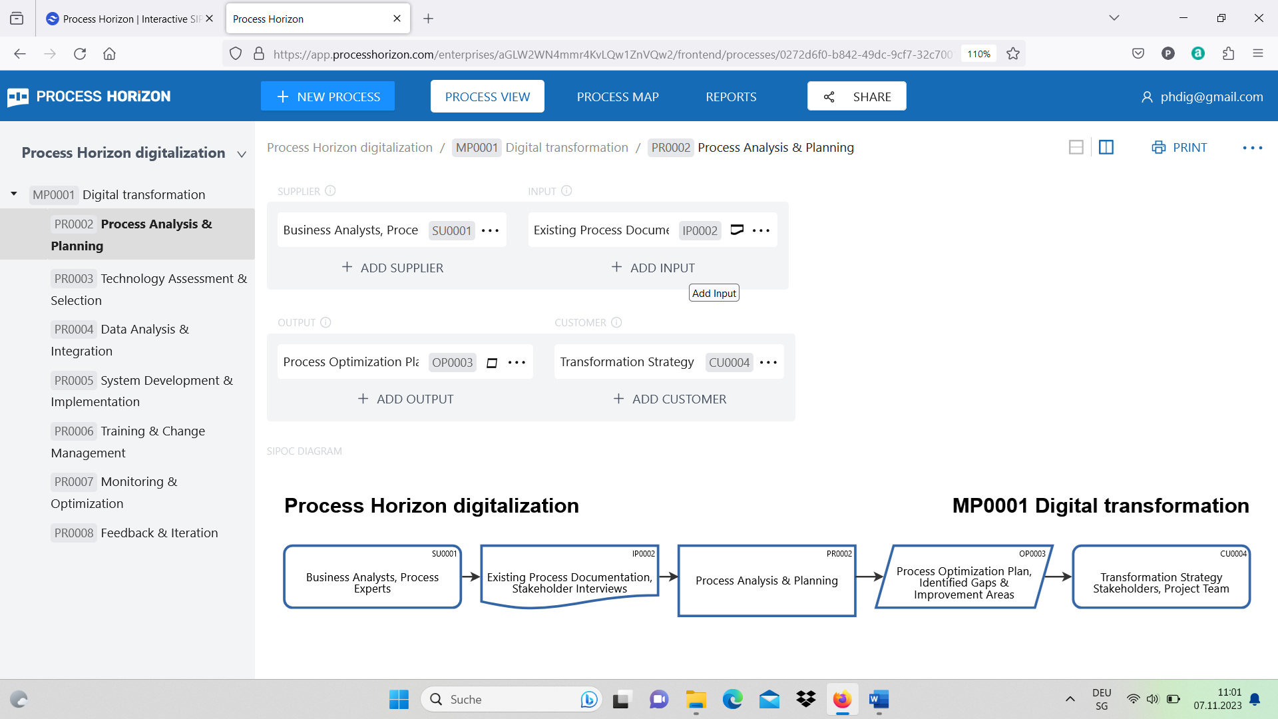Click breadcrumb Process Horizon digitalization
The width and height of the screenshot is (1278, 719).
click(x=349, y=147)
